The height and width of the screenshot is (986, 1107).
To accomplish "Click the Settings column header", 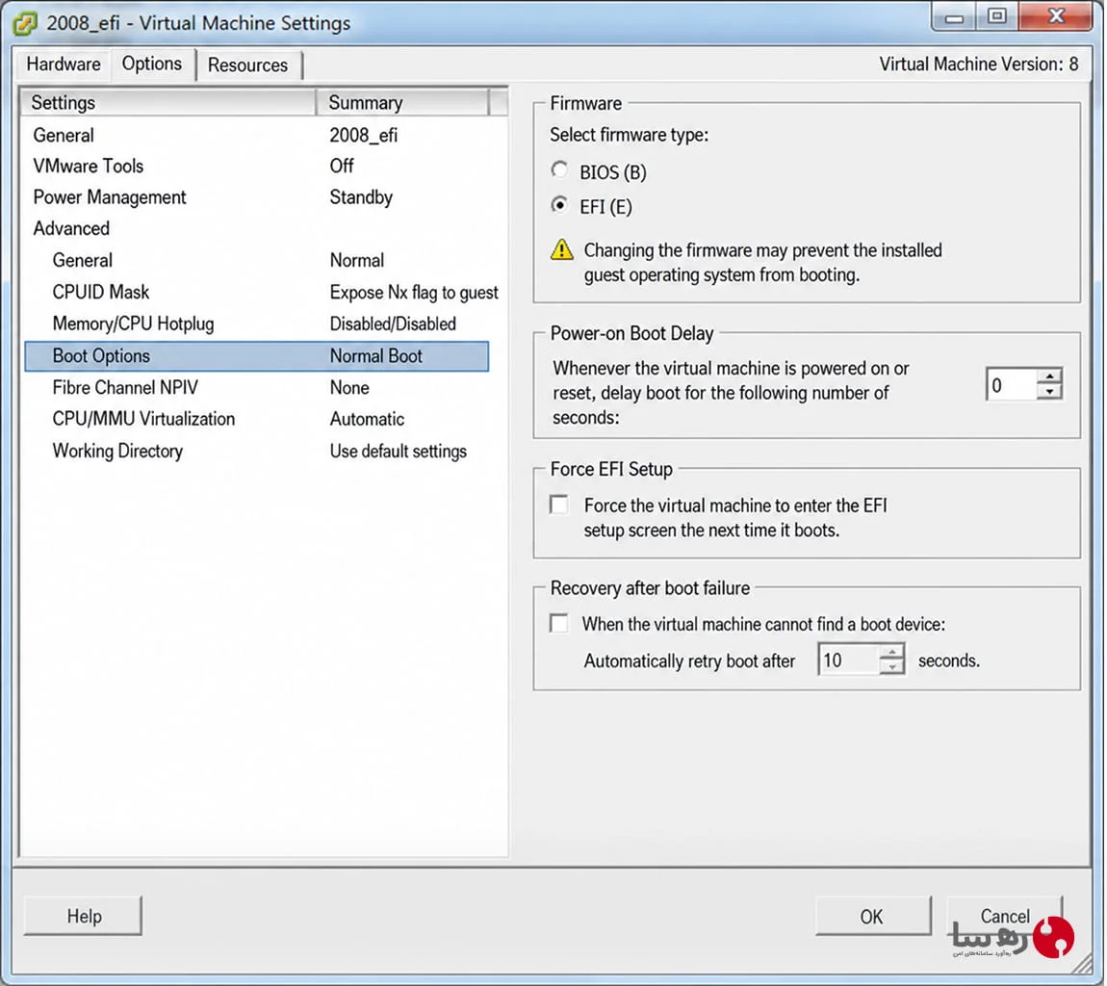I will [x=167, y=102].
